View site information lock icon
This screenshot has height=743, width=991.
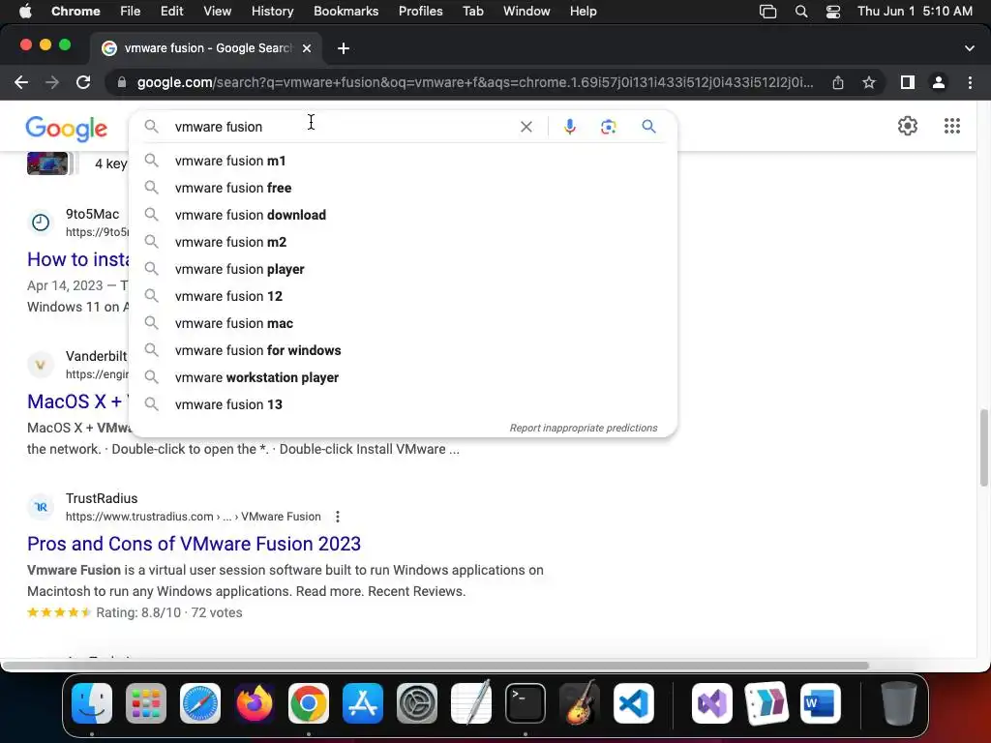pyautogui.click(x=122, y=82)
